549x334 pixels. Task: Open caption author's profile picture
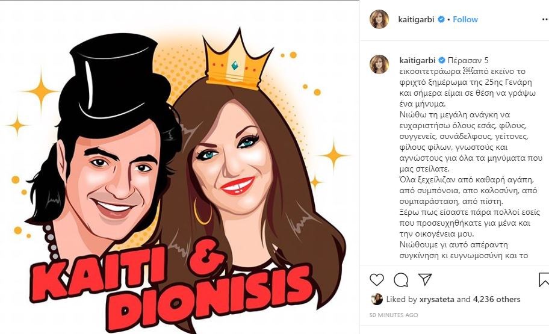(x=379, y=64)
